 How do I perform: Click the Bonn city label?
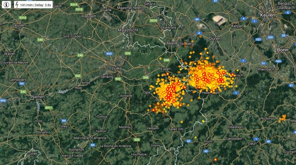pos(283,50)
